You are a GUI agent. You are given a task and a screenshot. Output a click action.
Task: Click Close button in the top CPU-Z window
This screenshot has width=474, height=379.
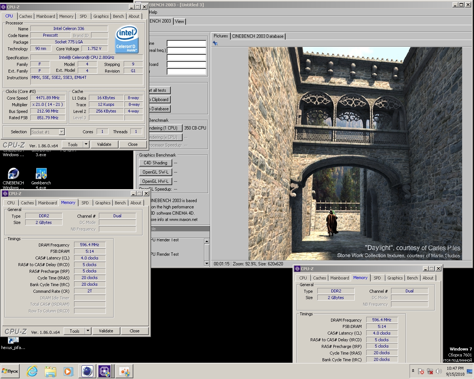(x=133, y=144)
